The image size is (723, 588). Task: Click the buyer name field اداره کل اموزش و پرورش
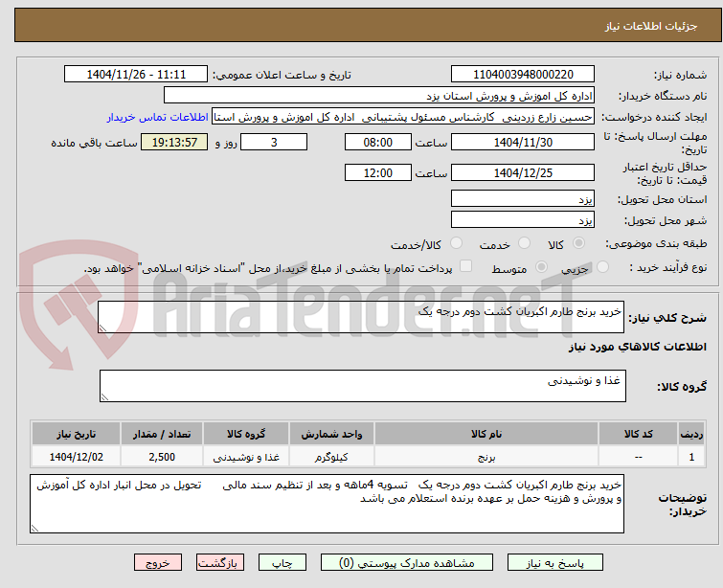[379, 96]
